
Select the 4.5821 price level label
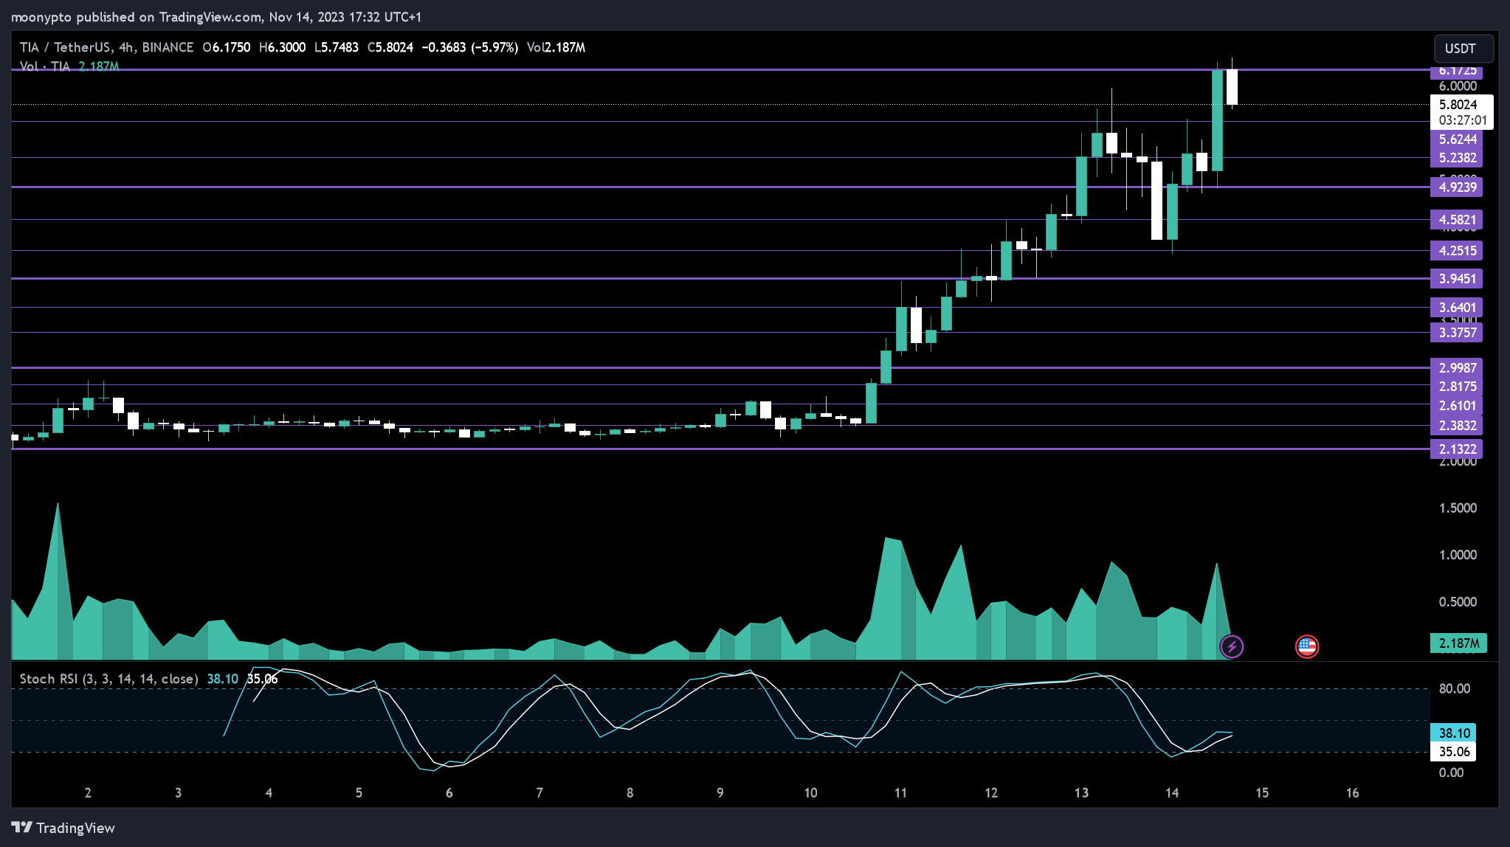(1457, 220)
